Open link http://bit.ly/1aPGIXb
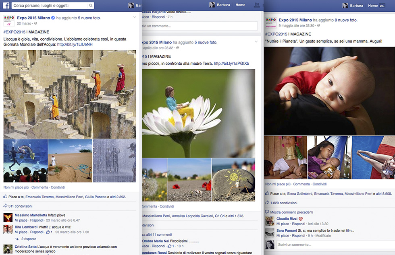This screenshot has height=255, width=395. [x=231, y=64]
